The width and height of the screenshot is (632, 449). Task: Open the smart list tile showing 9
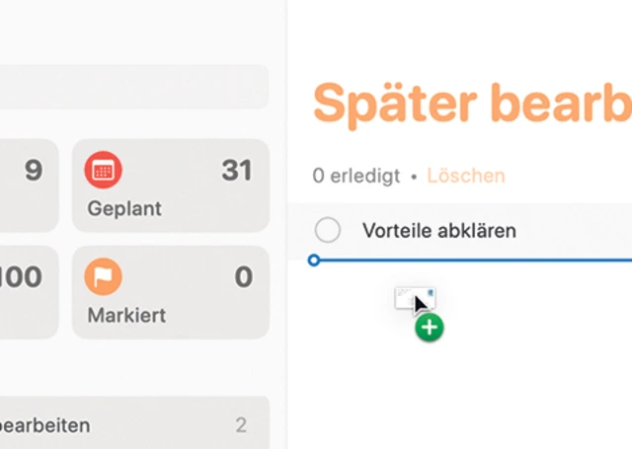point(28,186)
